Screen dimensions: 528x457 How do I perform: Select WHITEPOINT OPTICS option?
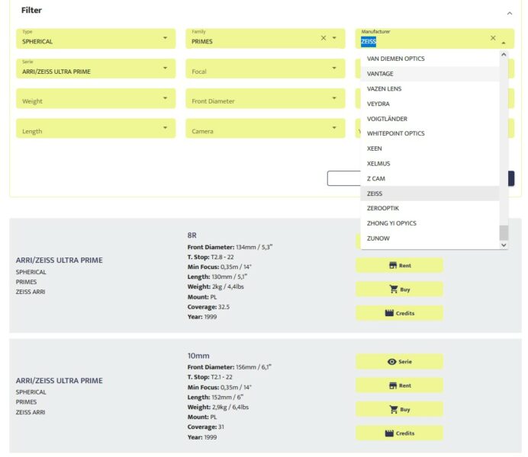click(x=430, y=133)
